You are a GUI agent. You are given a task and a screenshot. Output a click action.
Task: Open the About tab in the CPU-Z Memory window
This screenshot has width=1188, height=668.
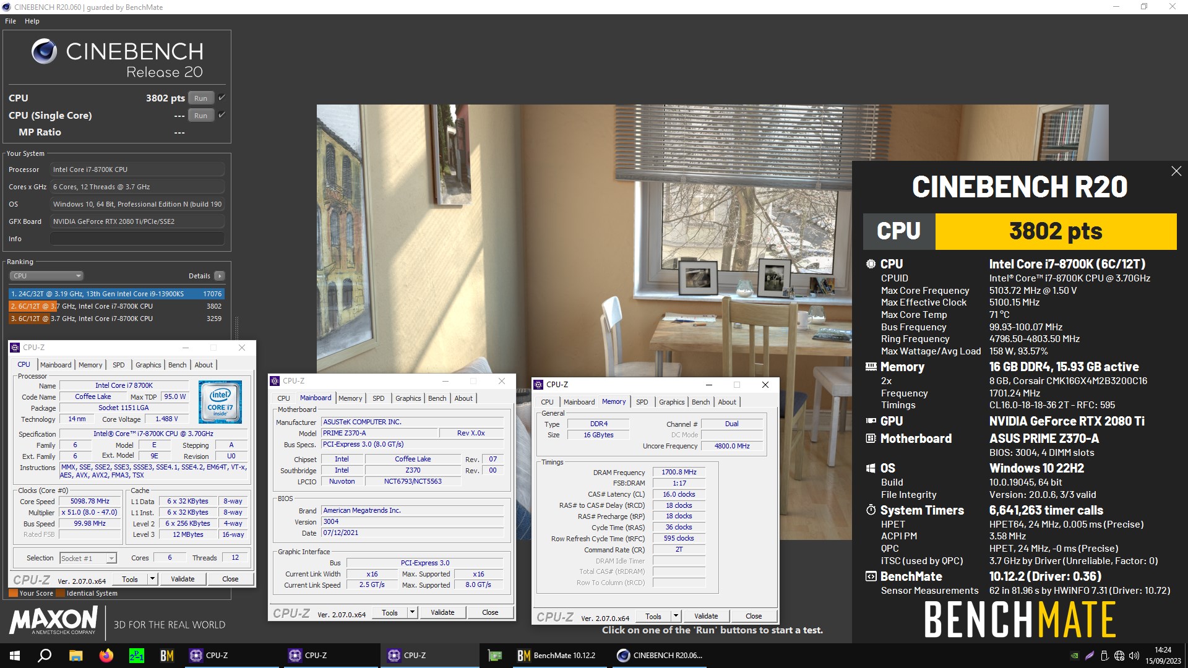click(727, 402)
